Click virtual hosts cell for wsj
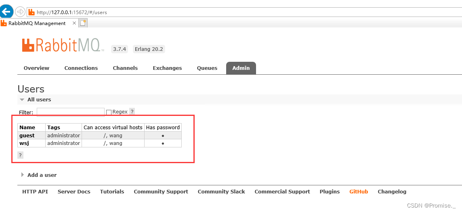Screen dimensions: 462x212 click(x=113, y=143)
